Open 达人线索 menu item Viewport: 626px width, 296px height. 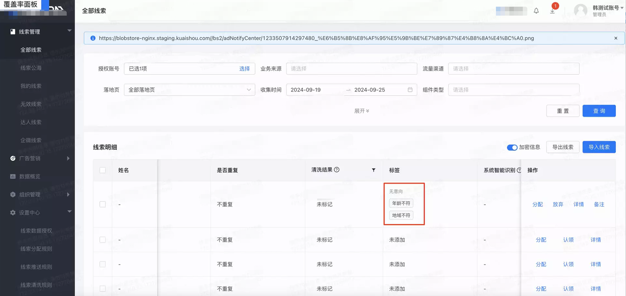point(31,122)
